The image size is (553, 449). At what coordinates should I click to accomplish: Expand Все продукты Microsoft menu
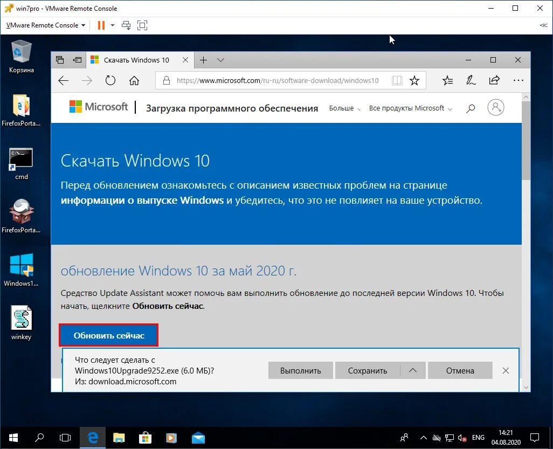click(x=411, y=108)
